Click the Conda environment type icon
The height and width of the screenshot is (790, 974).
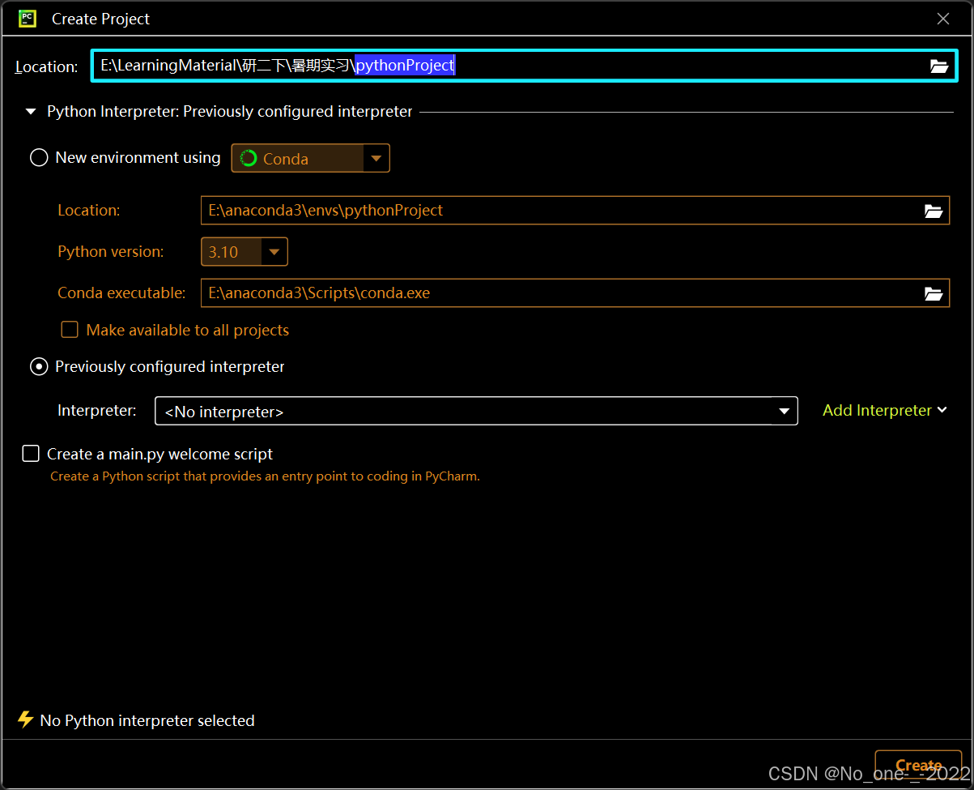(249, 158)
